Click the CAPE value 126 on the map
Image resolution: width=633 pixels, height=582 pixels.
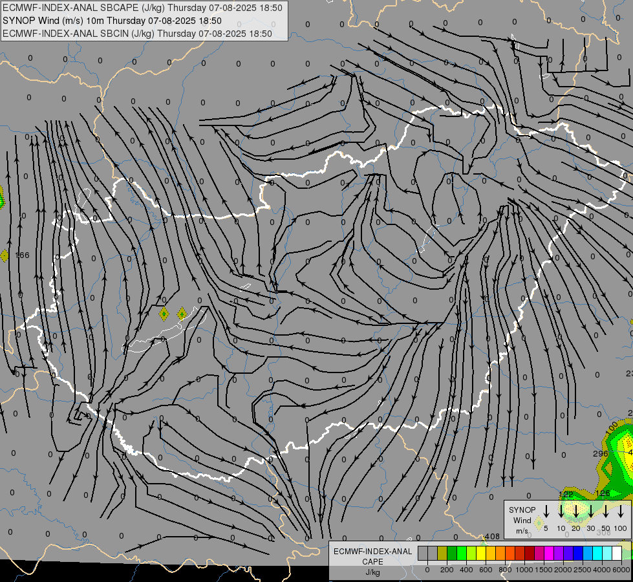point(603,493)
